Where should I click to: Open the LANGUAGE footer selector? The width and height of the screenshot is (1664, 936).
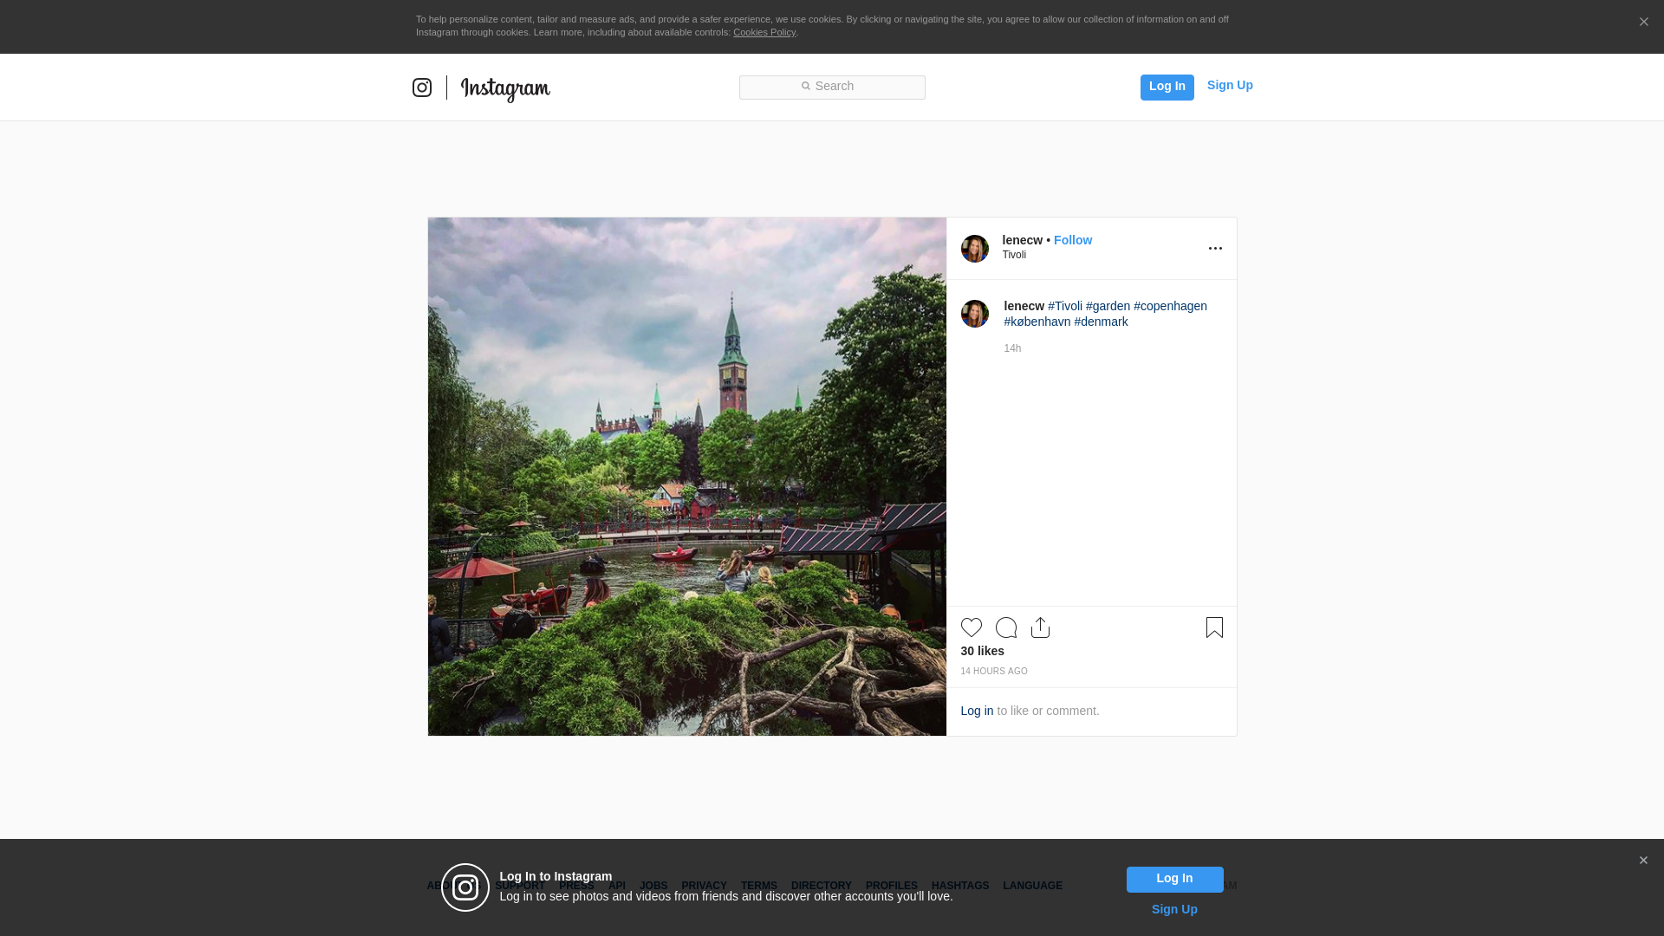coord(1032,886)
